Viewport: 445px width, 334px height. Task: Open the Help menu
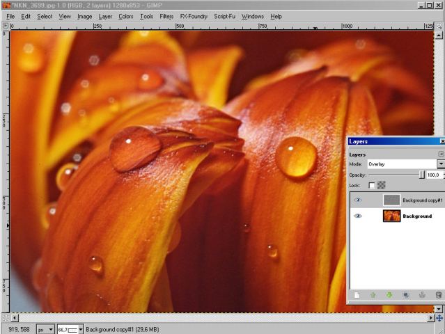pyautogui.click(x=276, y=17)
